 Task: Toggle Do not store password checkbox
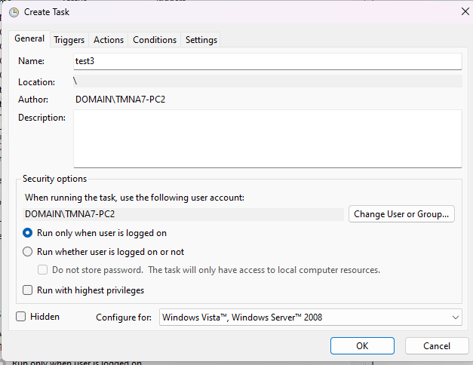pyautogui.click(x=42, y=270)
